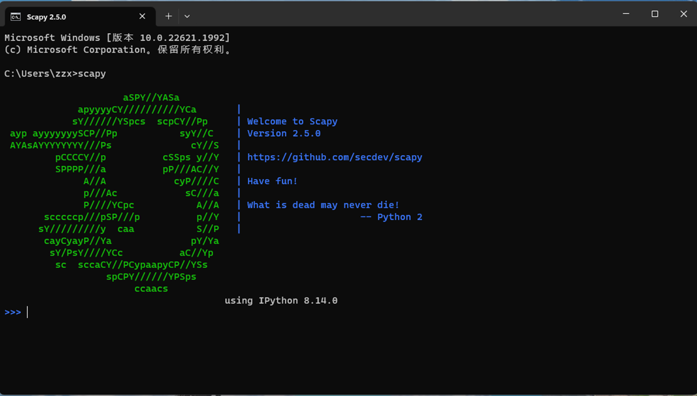Viewport: 697px width, 396px height.
Task: Open the profile dropdown chevron
Action: 187,17
